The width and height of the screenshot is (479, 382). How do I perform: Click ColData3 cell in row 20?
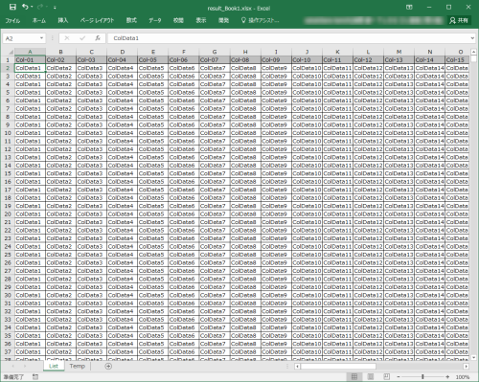click(x=92, y=213)
